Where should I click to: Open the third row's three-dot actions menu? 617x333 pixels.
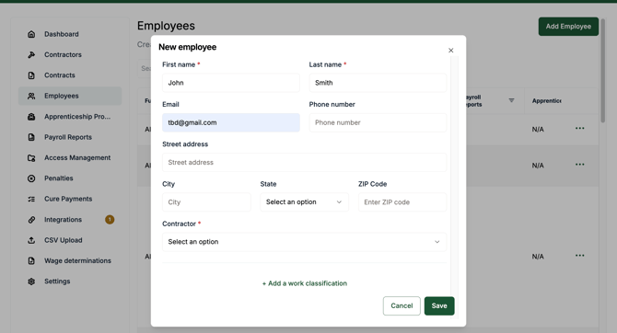(579, 256)
